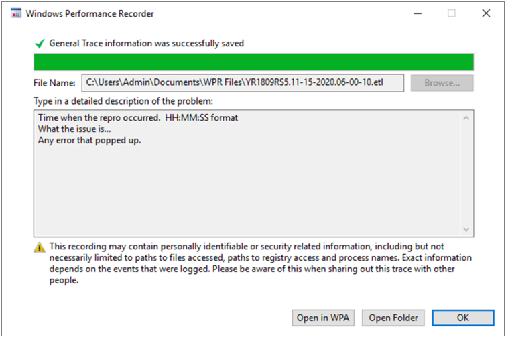This screenshot has height=337, width=506.
Task: Click the green checkmark success icon
Action: [x=40, y=43]
